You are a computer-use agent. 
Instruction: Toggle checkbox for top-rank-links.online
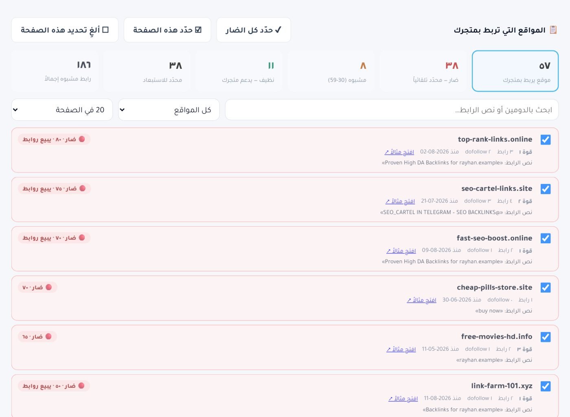pos(546,140)
